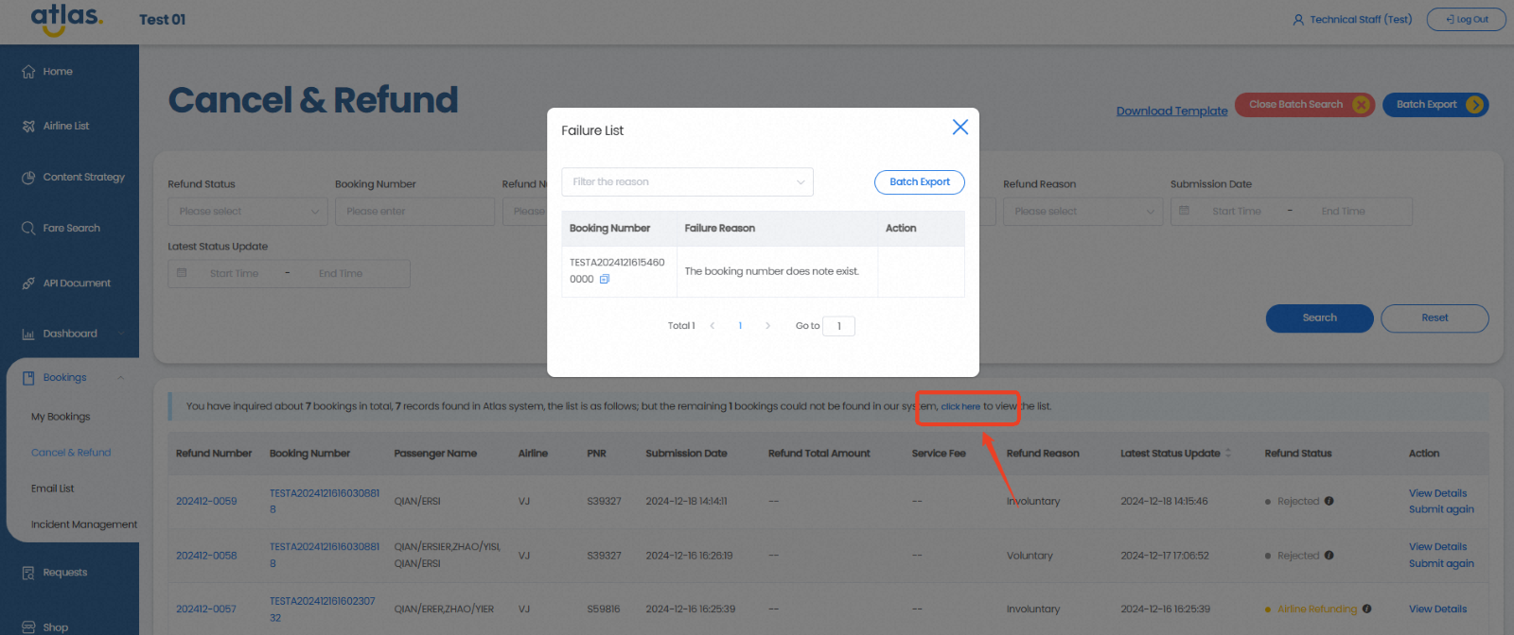
Task: Click the Log Out button
Action: pyautogui.click(x=1466, y=19)
